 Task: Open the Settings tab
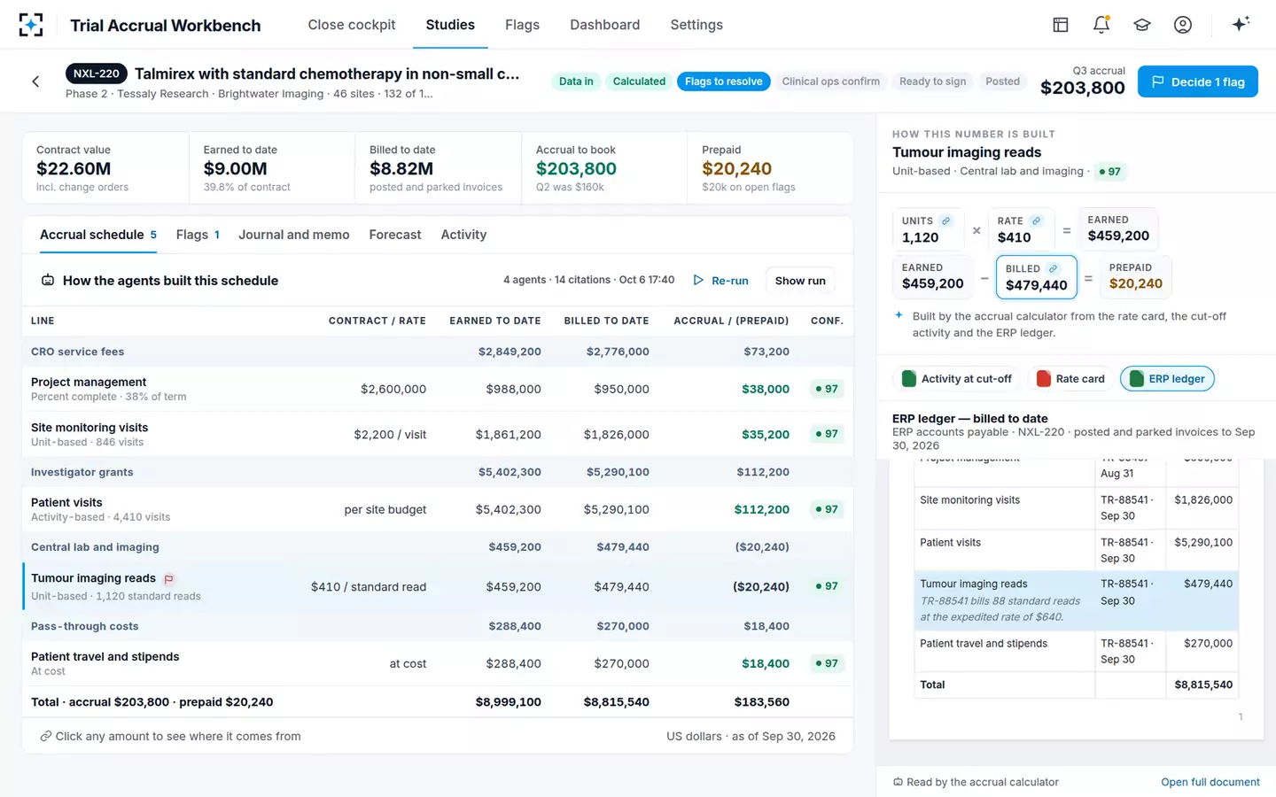[696, 25]
